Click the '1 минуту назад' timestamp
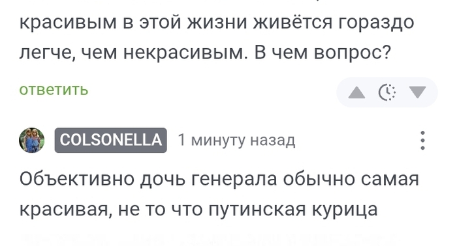 (236, 140)
